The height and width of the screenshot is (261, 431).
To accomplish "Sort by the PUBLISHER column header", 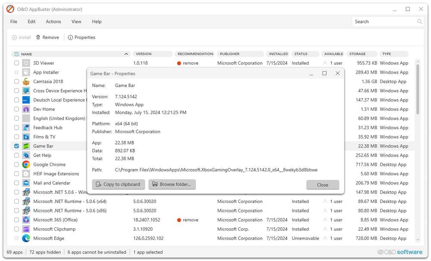I will click(240, 54).
